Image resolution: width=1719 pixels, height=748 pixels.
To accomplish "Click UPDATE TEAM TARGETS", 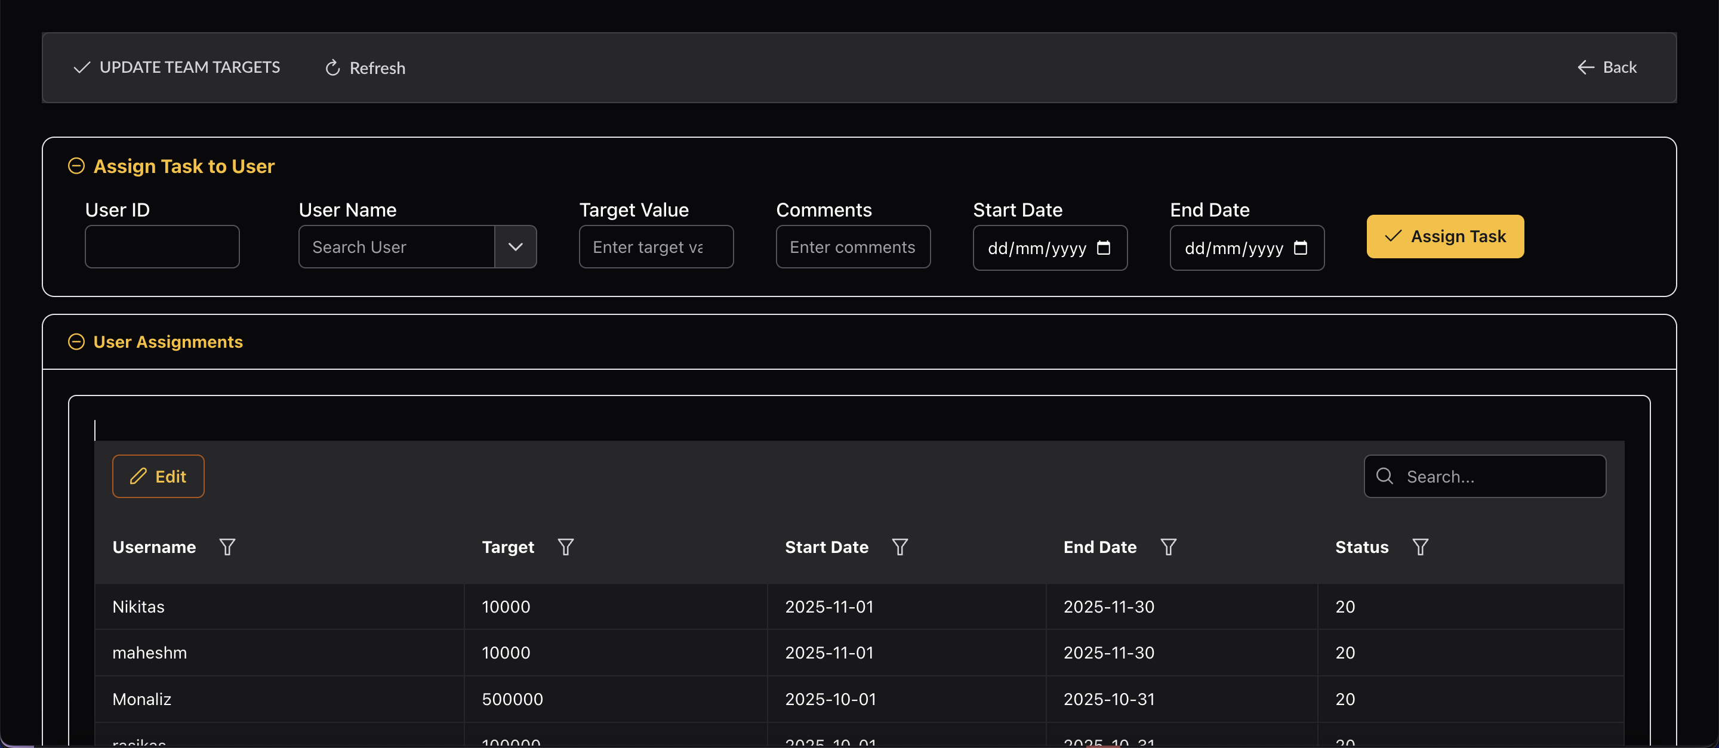I will pyautogui.click(x=175, y=67).
